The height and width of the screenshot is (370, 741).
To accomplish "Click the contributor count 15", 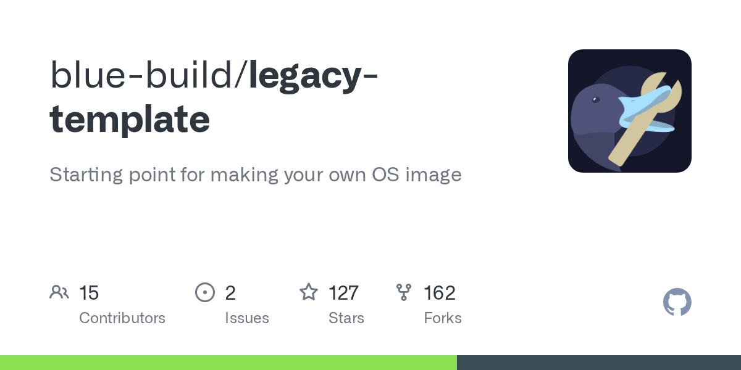I will point(89,293).
